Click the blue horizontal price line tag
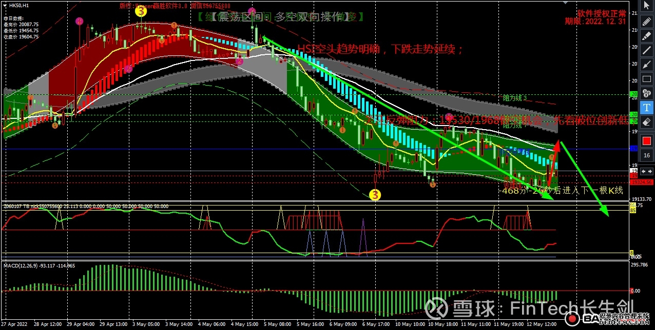The height and width of the screenshot is (330, 655). (x=633, y=149)
